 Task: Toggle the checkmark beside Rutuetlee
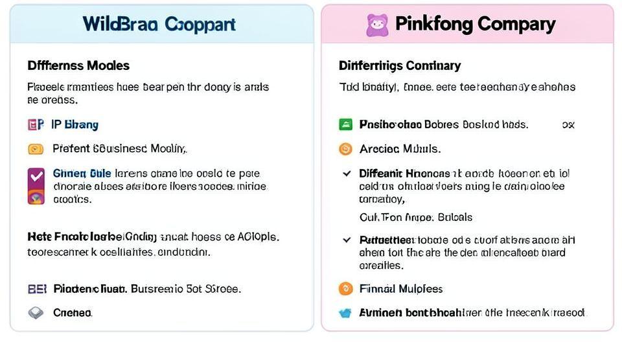coord(345,240)
